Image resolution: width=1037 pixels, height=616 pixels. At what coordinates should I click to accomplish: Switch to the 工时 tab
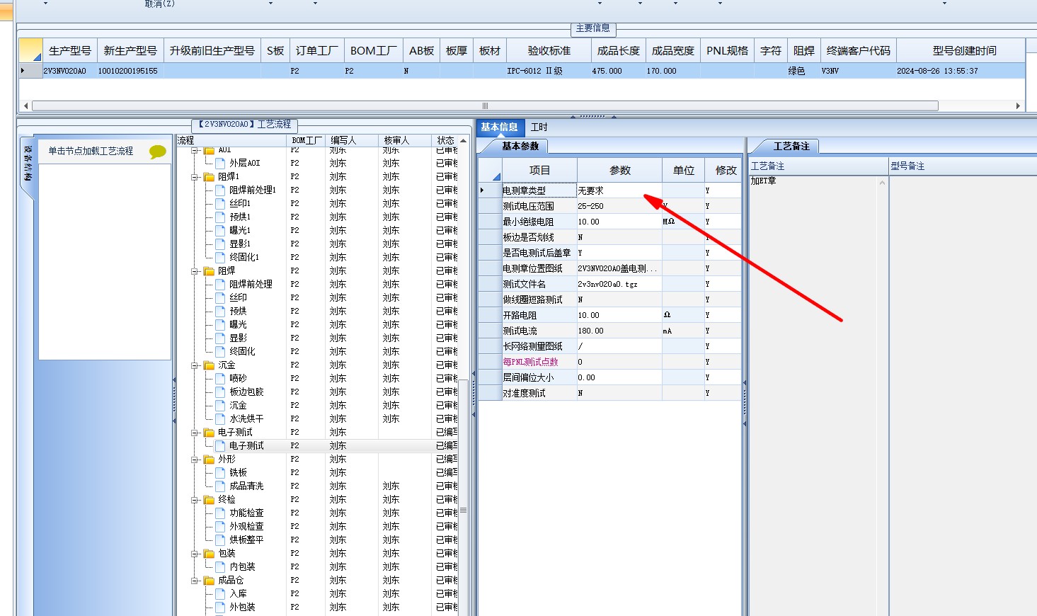pos(539,127)
